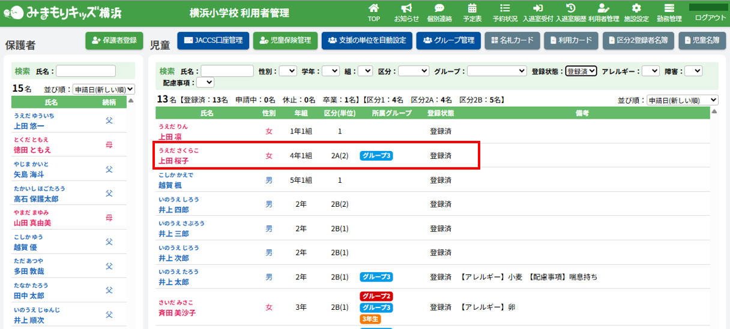Click the child 氏名 search field
Image resolution: width=730 pixels, height=329 pixels.
coord(227,71)
